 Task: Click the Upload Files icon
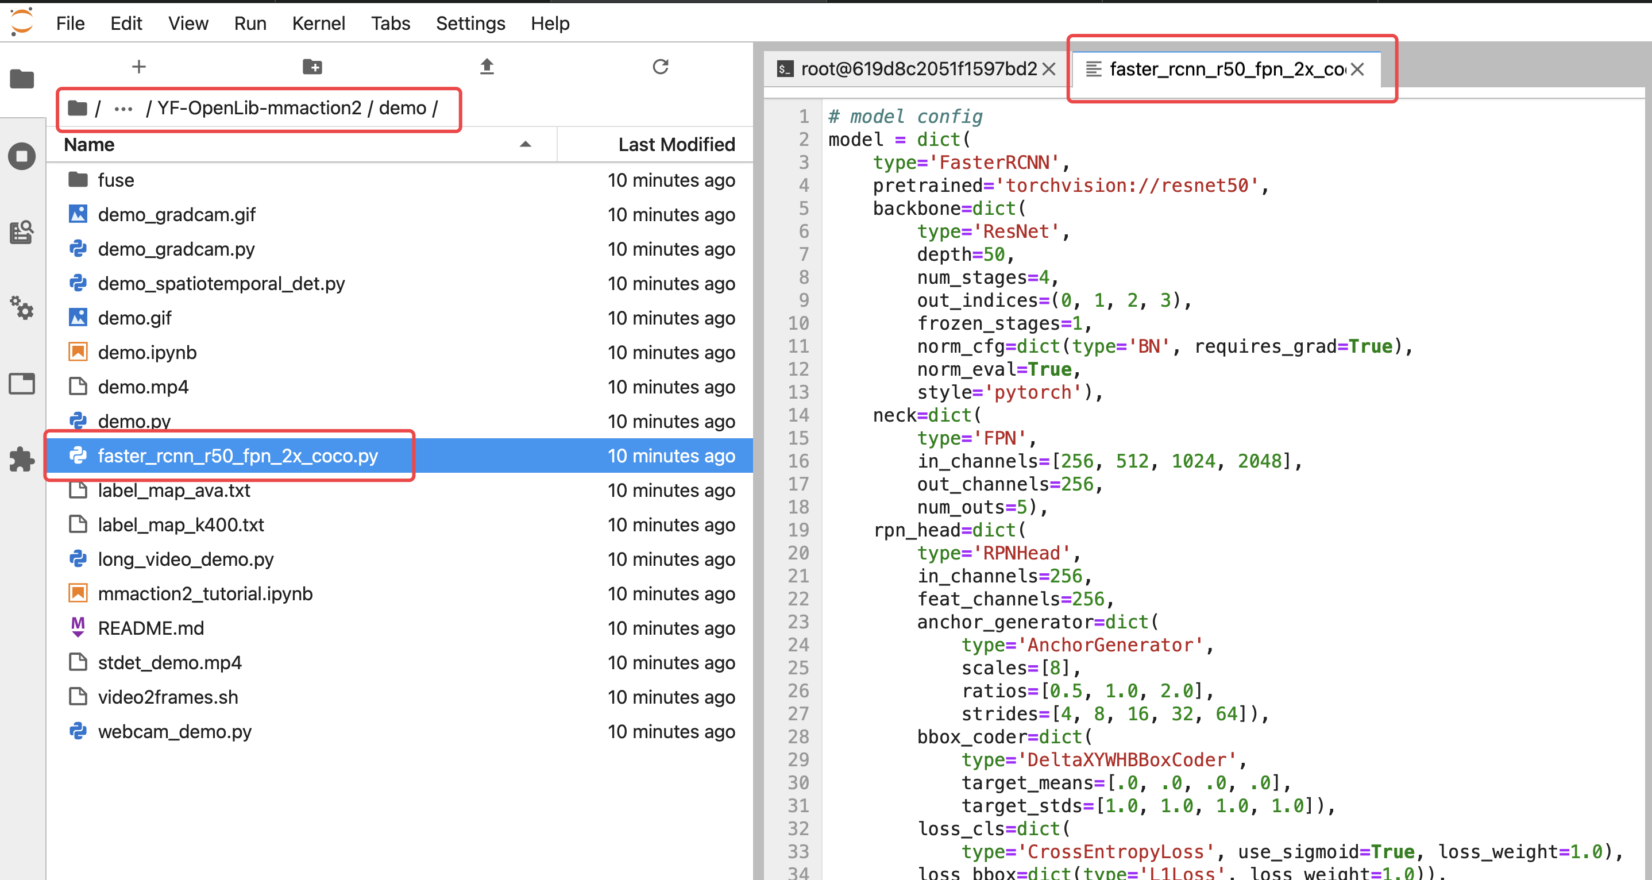click(487, 67)
